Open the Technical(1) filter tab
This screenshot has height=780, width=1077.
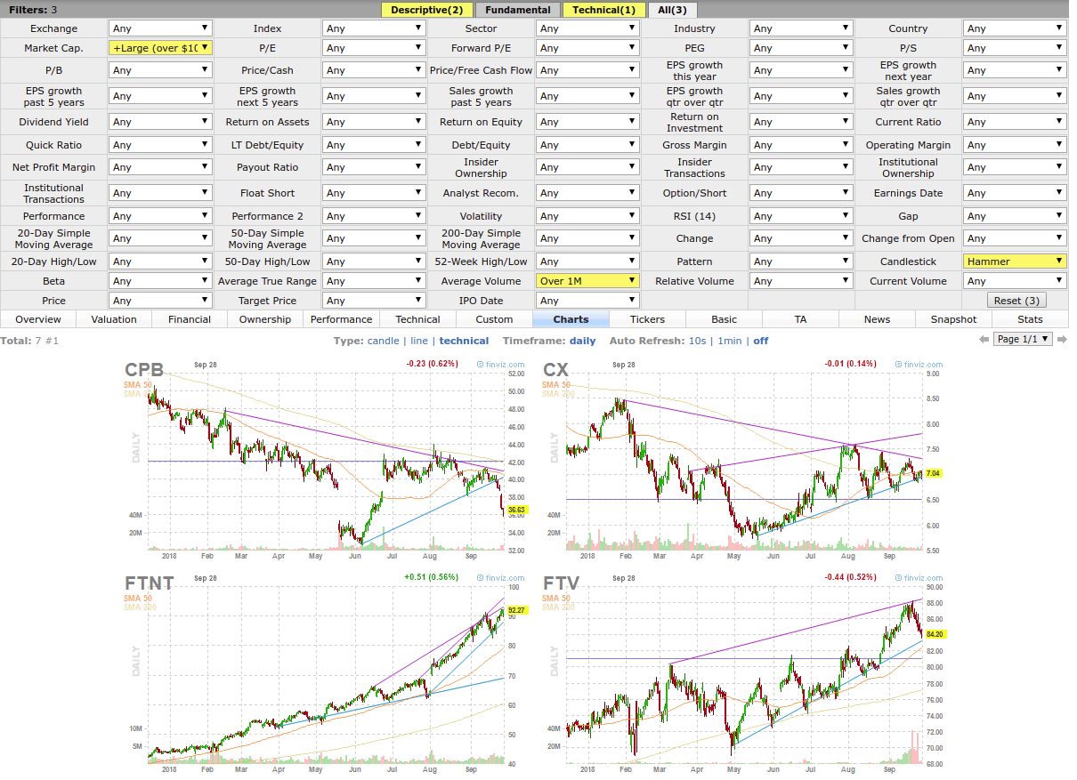pyautogui.click(x=603, y=10)
